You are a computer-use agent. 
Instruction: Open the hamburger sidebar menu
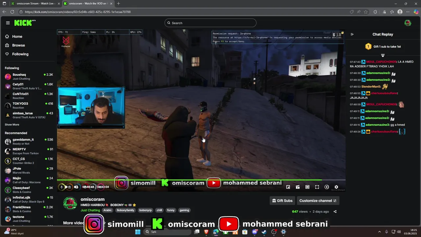8,23
